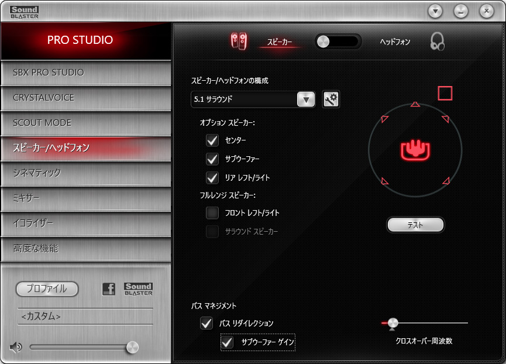Uncheck the サブウーファー checkbox

coord(212,159)
